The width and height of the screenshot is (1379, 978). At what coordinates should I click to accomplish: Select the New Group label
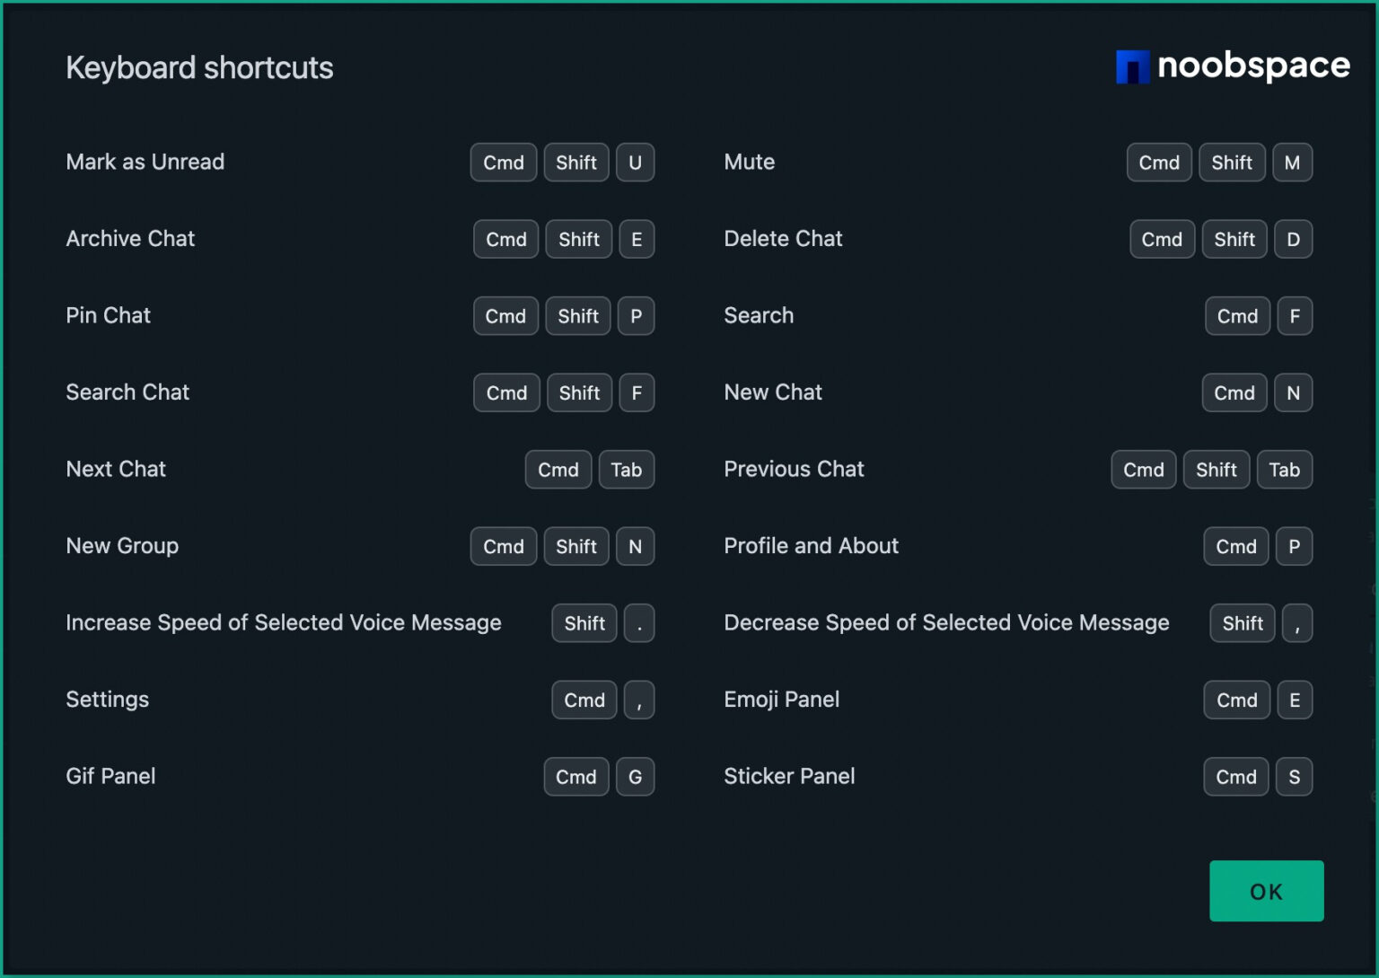pos(121,546)
